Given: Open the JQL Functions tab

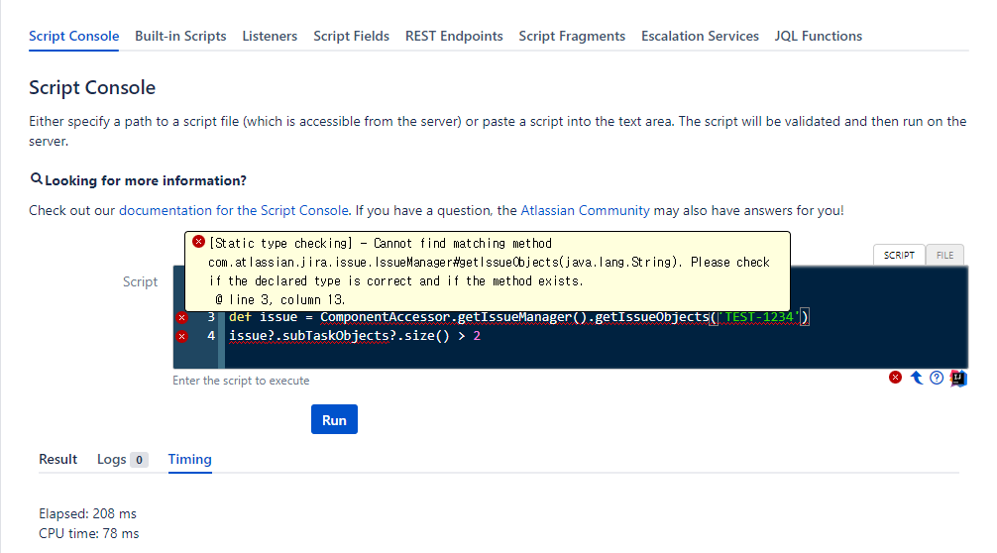Looking at the screenshot, I should pyautogui.click(x=819, y=36).
